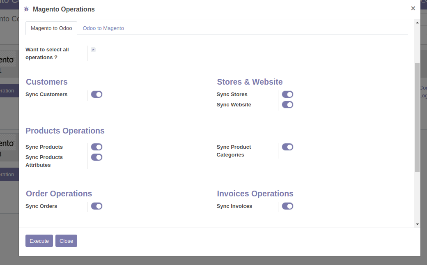Click the scrollbar up arrow in the dialog
Viewport: 427px width, 265px height.
pos(417,23)
